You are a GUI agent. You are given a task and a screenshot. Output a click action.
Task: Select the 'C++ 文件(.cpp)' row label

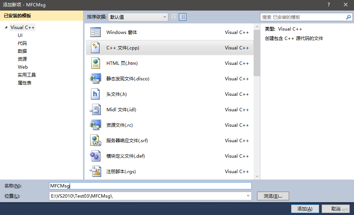tap(123, 48)
